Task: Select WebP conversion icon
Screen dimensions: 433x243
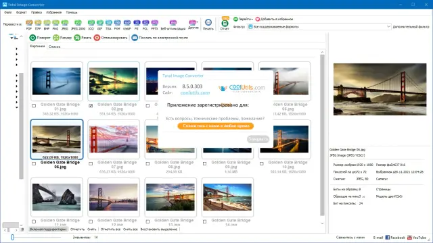Action: 127,24
